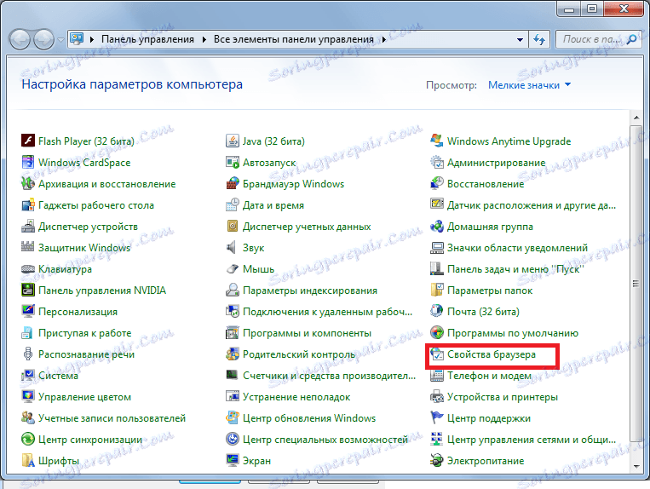Click the scrollbar down arrow
The height and width of the screenshot is (489, 650).
pos(636,466)
